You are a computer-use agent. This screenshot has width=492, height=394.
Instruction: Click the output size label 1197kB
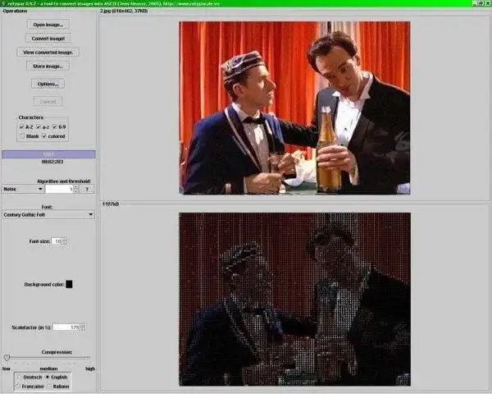(x=111, y=204)
